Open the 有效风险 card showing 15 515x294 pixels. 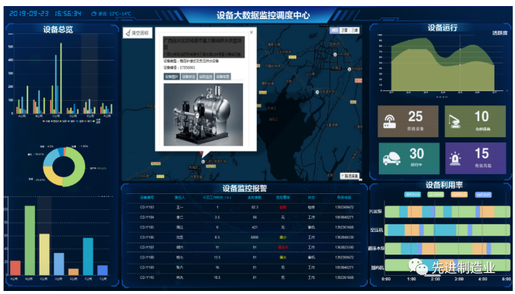pos(476,158)
